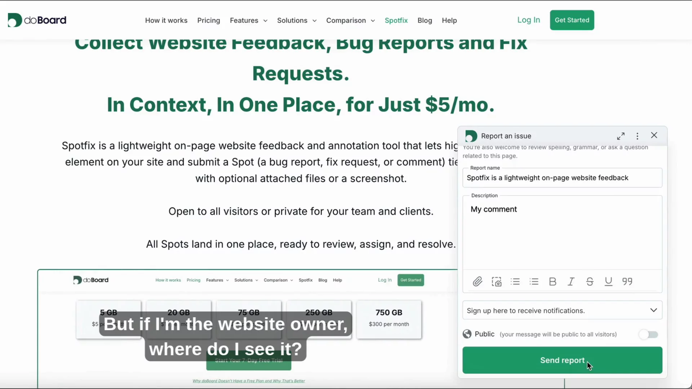Viewport: 692px width, 389px height.
Task: Click the Report name input field
Action: tap(562, 178)
